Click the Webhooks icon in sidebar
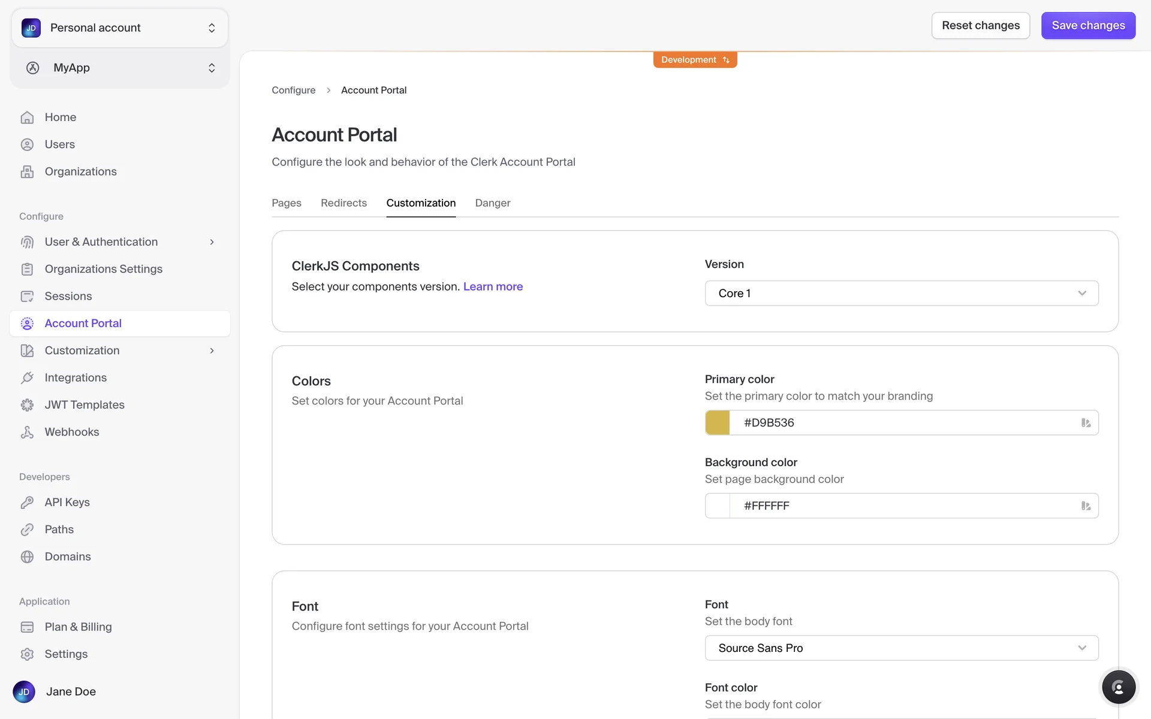Screen dimensions: 1151x719 point(27,432)
